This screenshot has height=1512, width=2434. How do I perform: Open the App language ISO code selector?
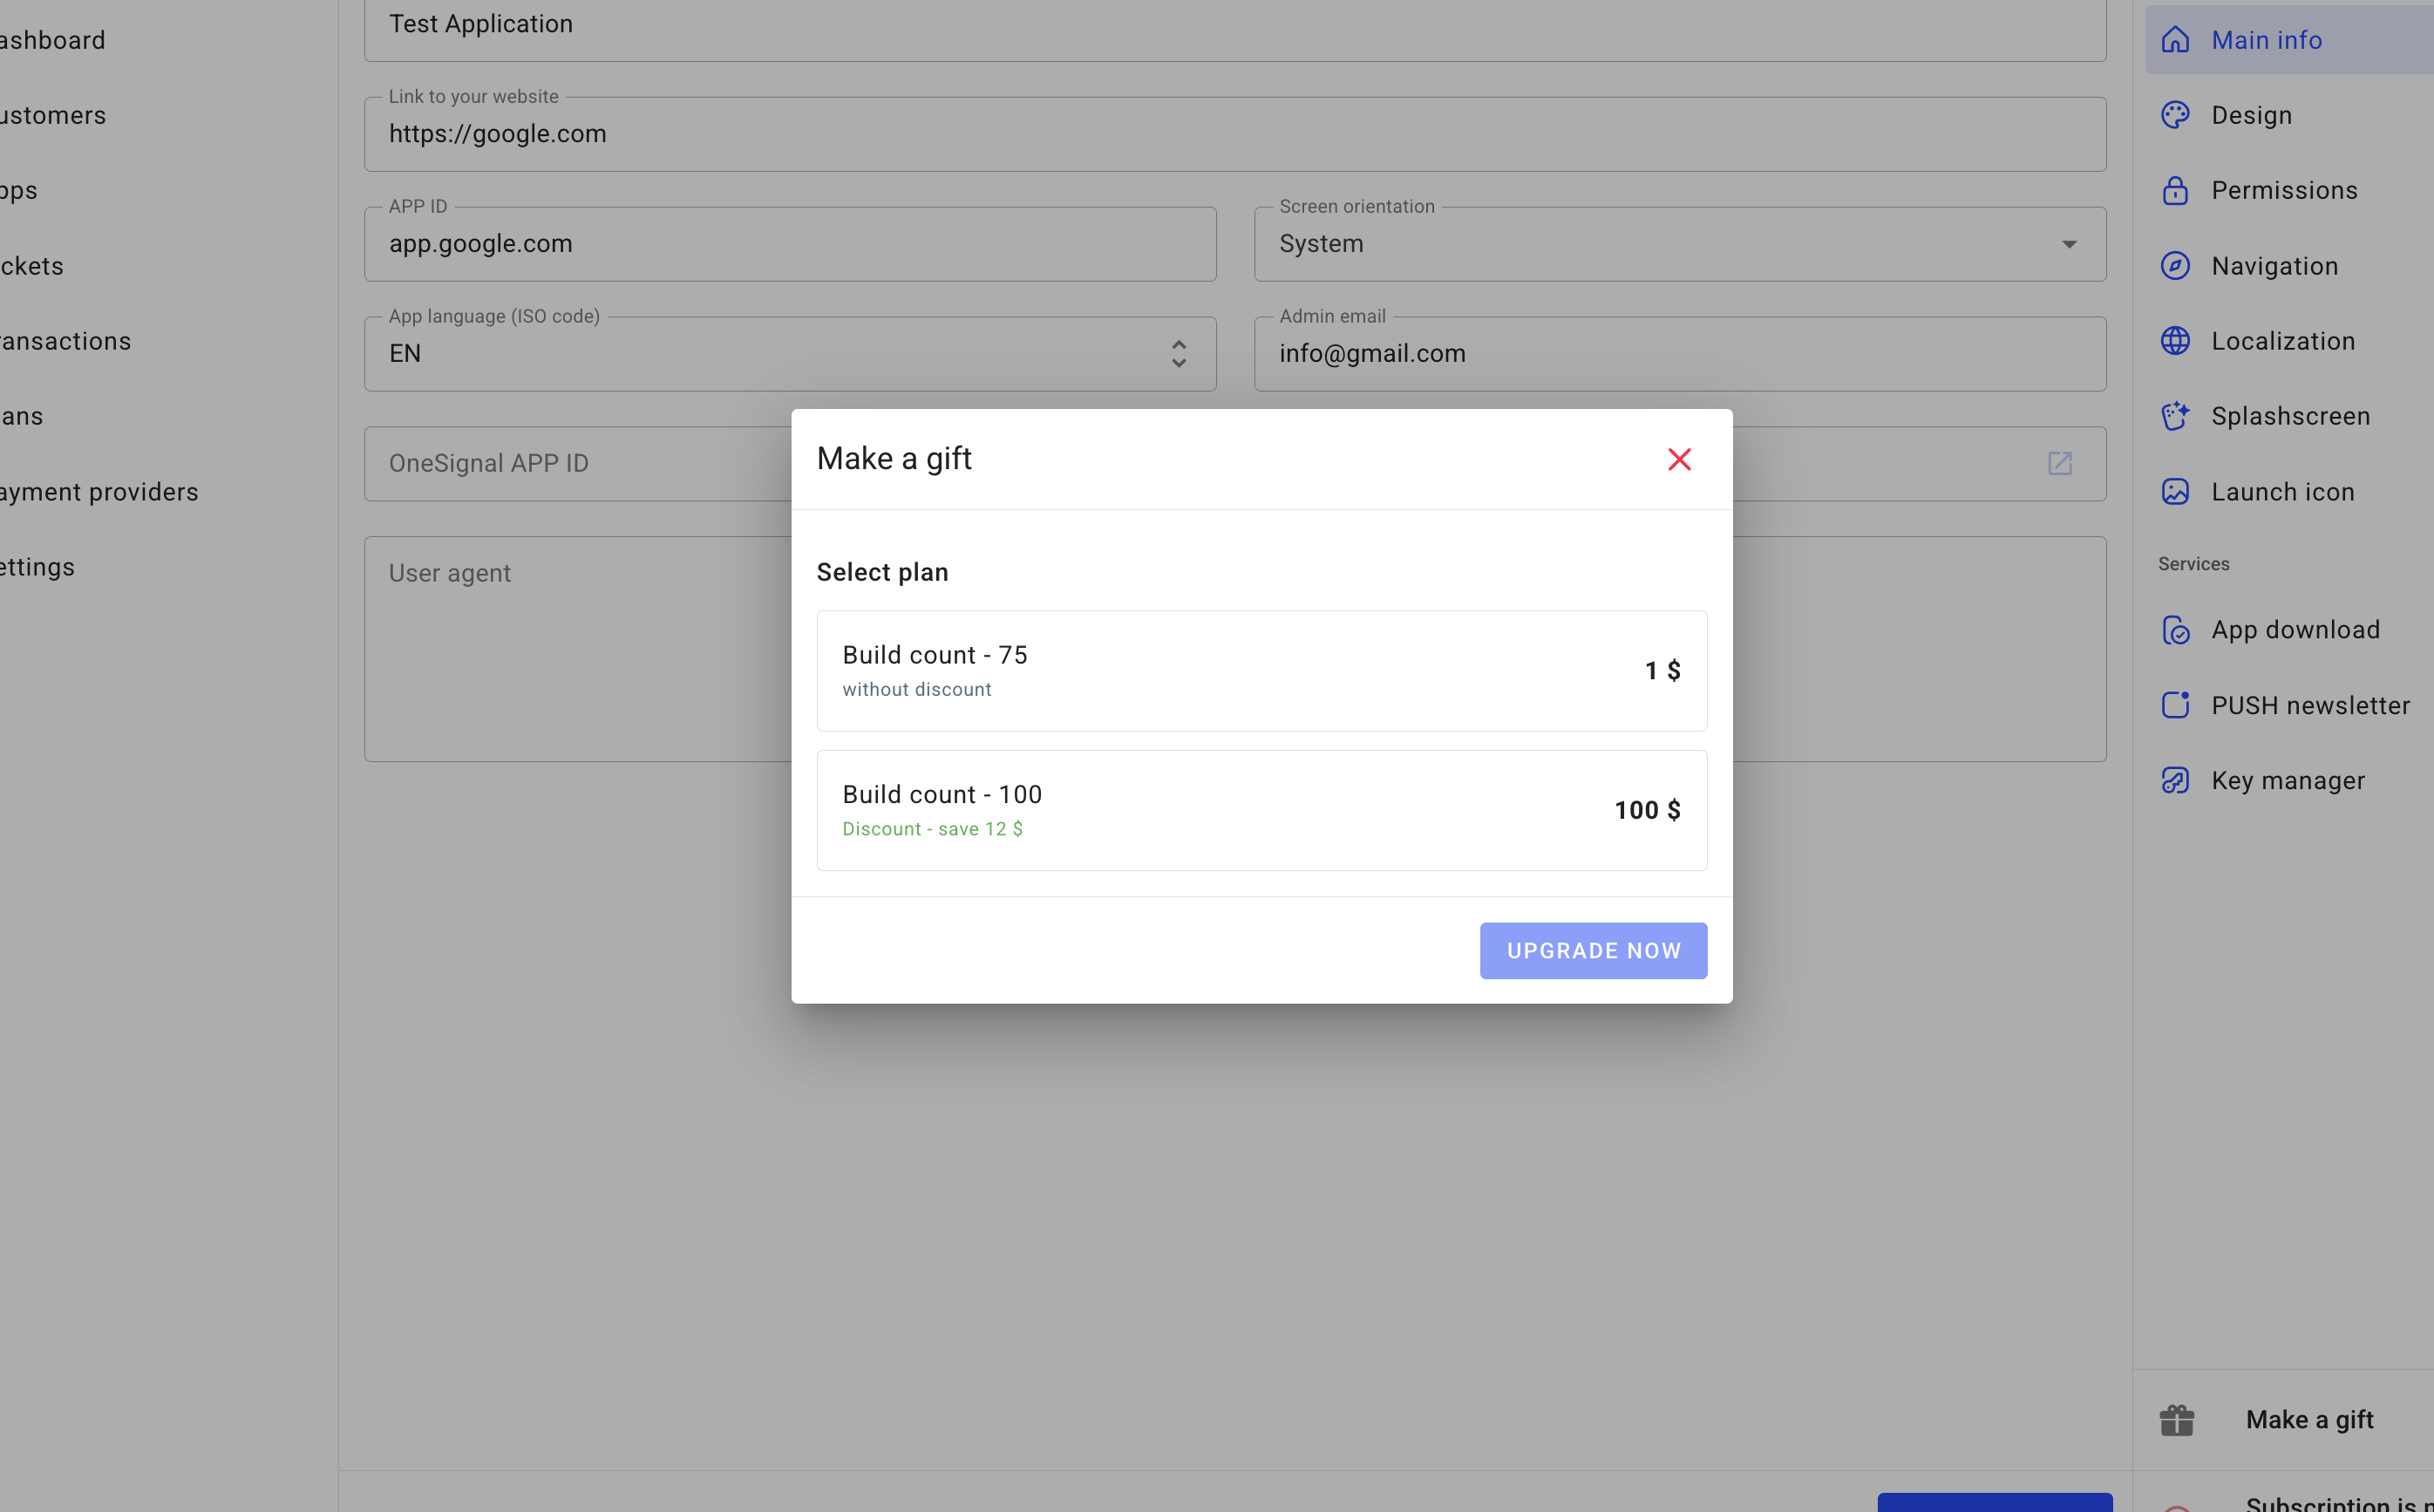click(1178, 354)
